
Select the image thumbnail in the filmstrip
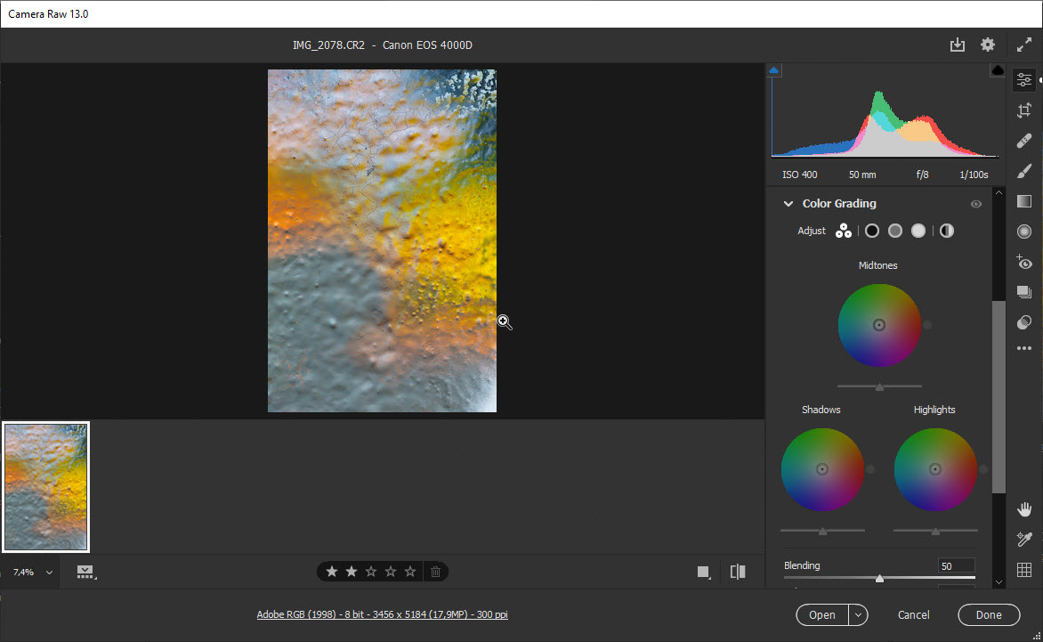pyautogui.click(x=45, y=486)
